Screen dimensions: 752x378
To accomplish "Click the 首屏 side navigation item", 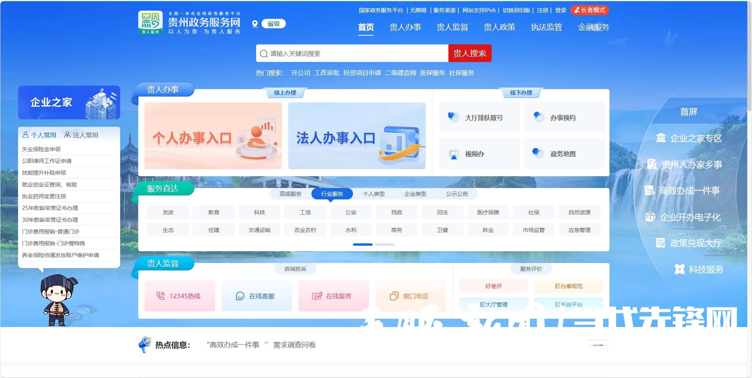I will 689,112.
